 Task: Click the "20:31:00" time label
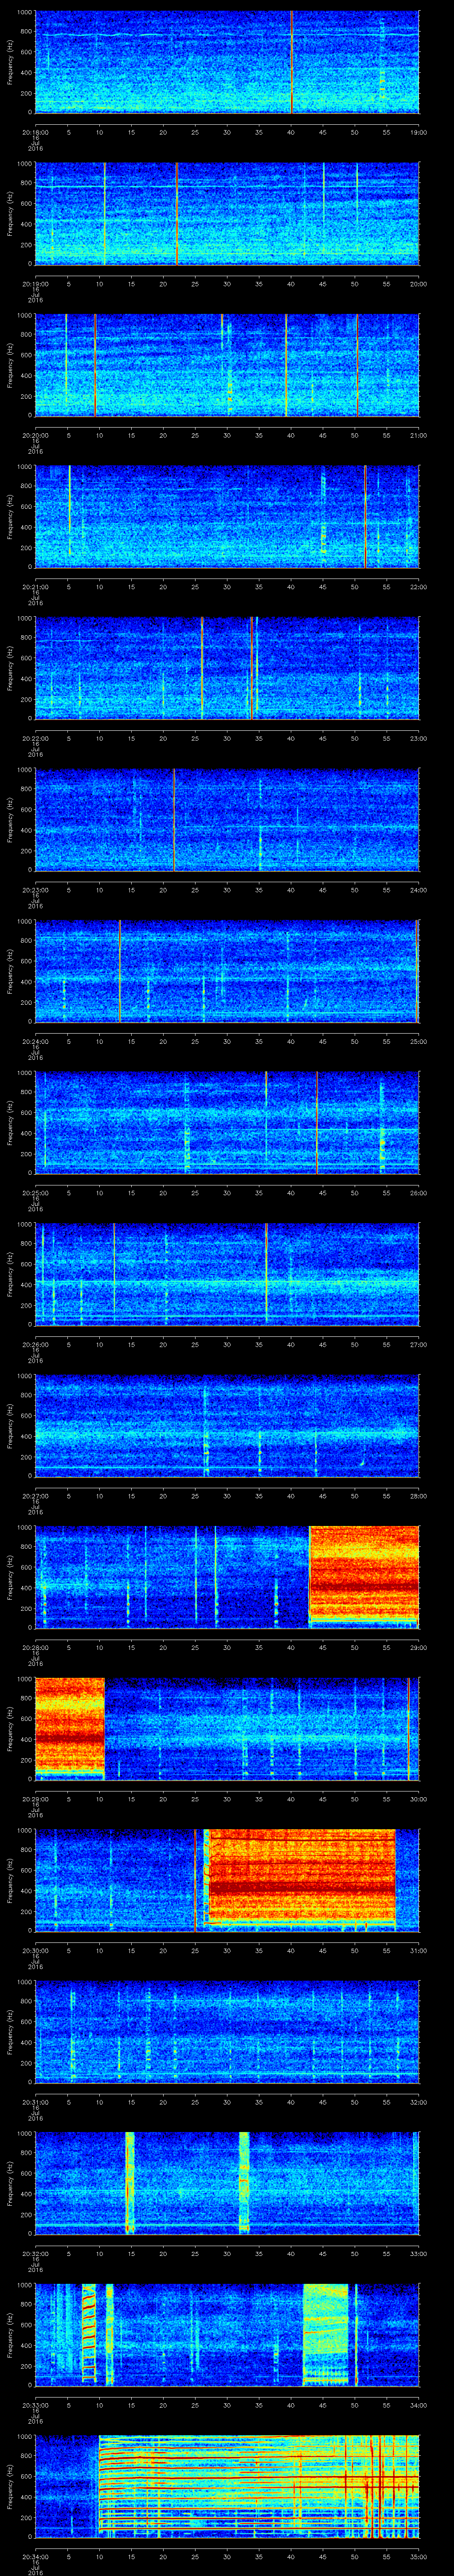[x=35, y=2102]
